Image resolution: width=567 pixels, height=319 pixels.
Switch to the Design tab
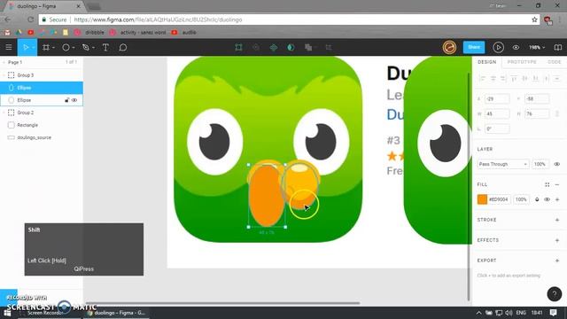click(x=486, y=62)
